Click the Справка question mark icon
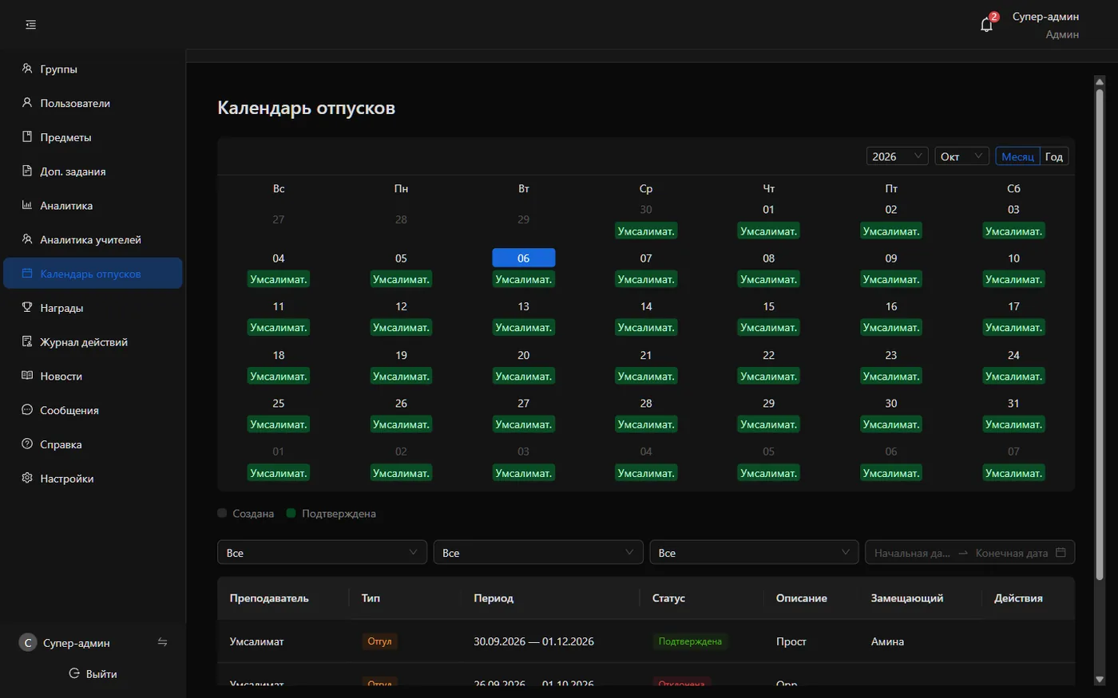This screenshot has width=1118, height=698. click(27, 444)
